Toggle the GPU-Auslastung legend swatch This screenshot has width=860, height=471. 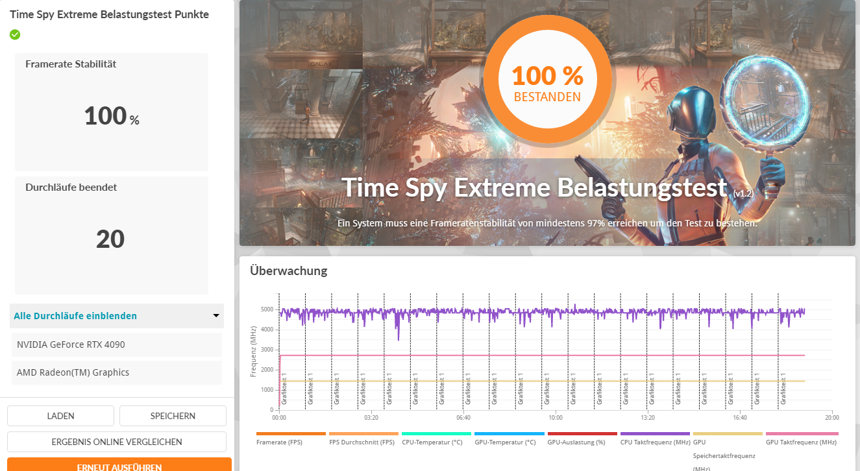pyautogui.click(x=582, y=433)
